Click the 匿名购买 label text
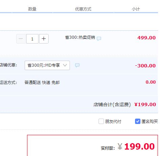This screenshot has height=156, width=160. click(x=150, y=122)
